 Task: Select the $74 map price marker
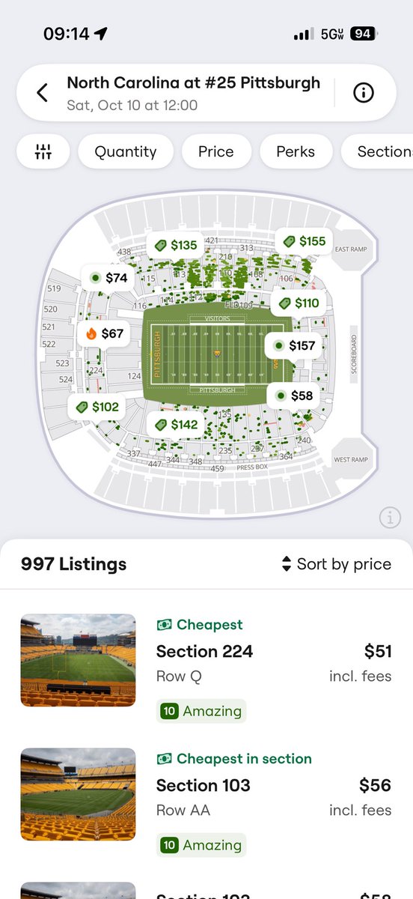[x=108, y=278]
